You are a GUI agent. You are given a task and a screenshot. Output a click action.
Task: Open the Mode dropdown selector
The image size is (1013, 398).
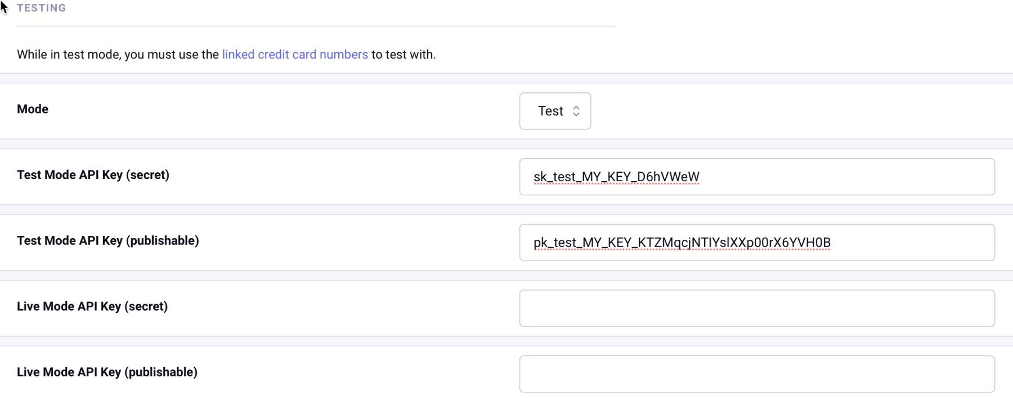coord(554,111)
